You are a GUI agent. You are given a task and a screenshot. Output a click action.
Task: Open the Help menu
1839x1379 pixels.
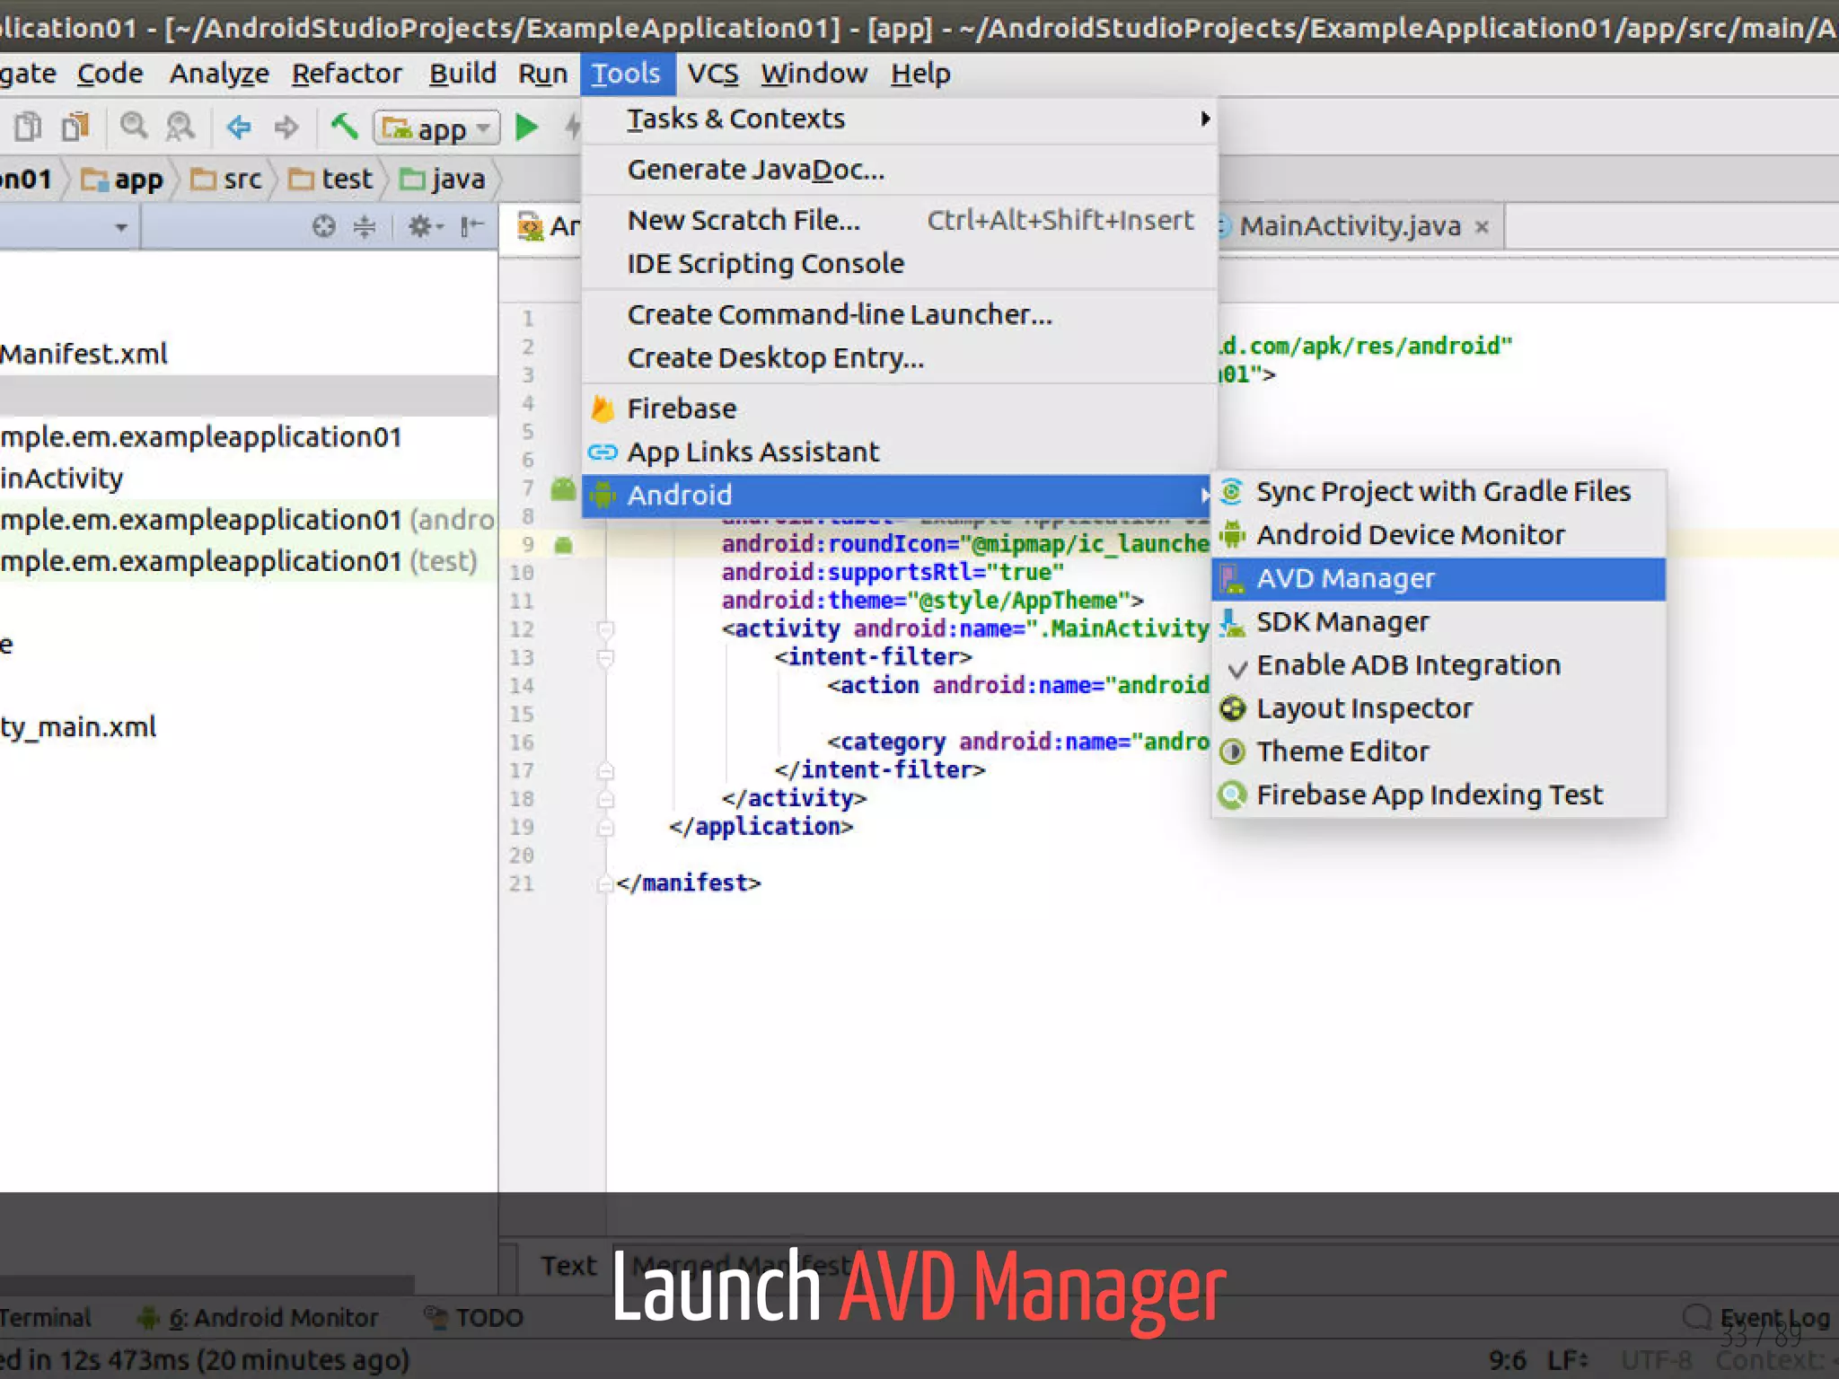click(920, 74)
